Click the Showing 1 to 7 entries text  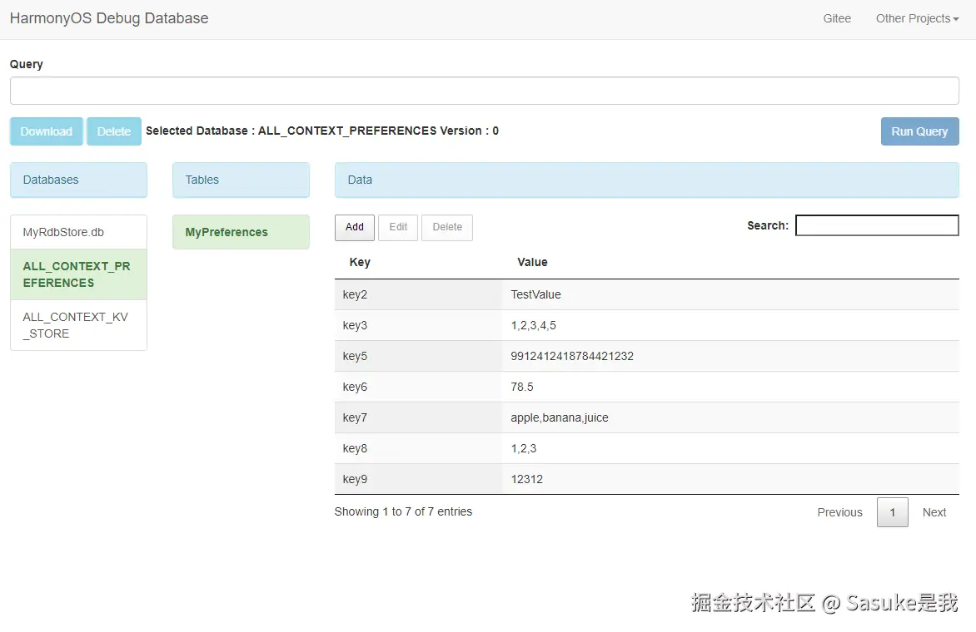(x=403, y=511)
